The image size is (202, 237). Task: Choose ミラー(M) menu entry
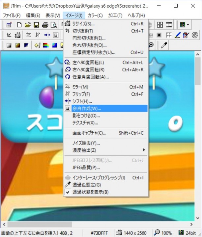[x=106, y=87]
